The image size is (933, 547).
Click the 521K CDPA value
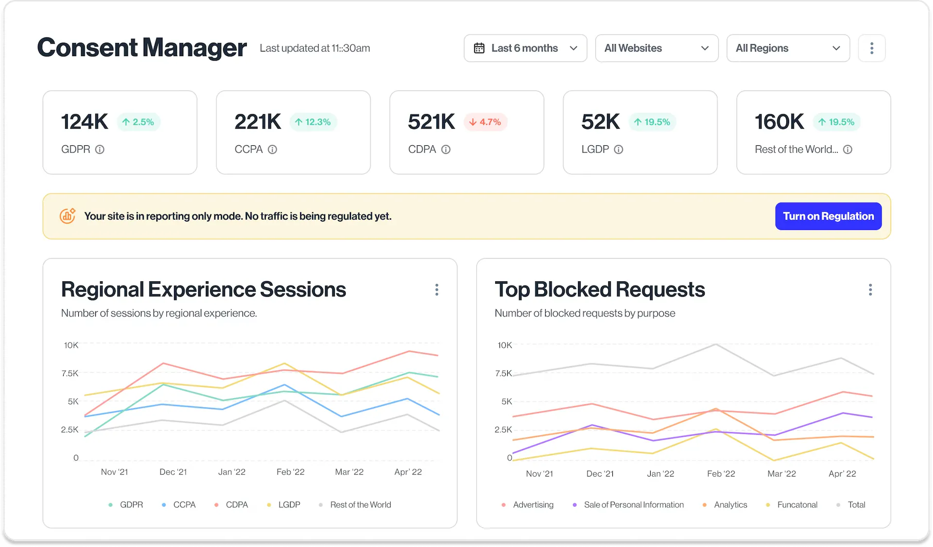pyautogui.click(x=432, y=122)
